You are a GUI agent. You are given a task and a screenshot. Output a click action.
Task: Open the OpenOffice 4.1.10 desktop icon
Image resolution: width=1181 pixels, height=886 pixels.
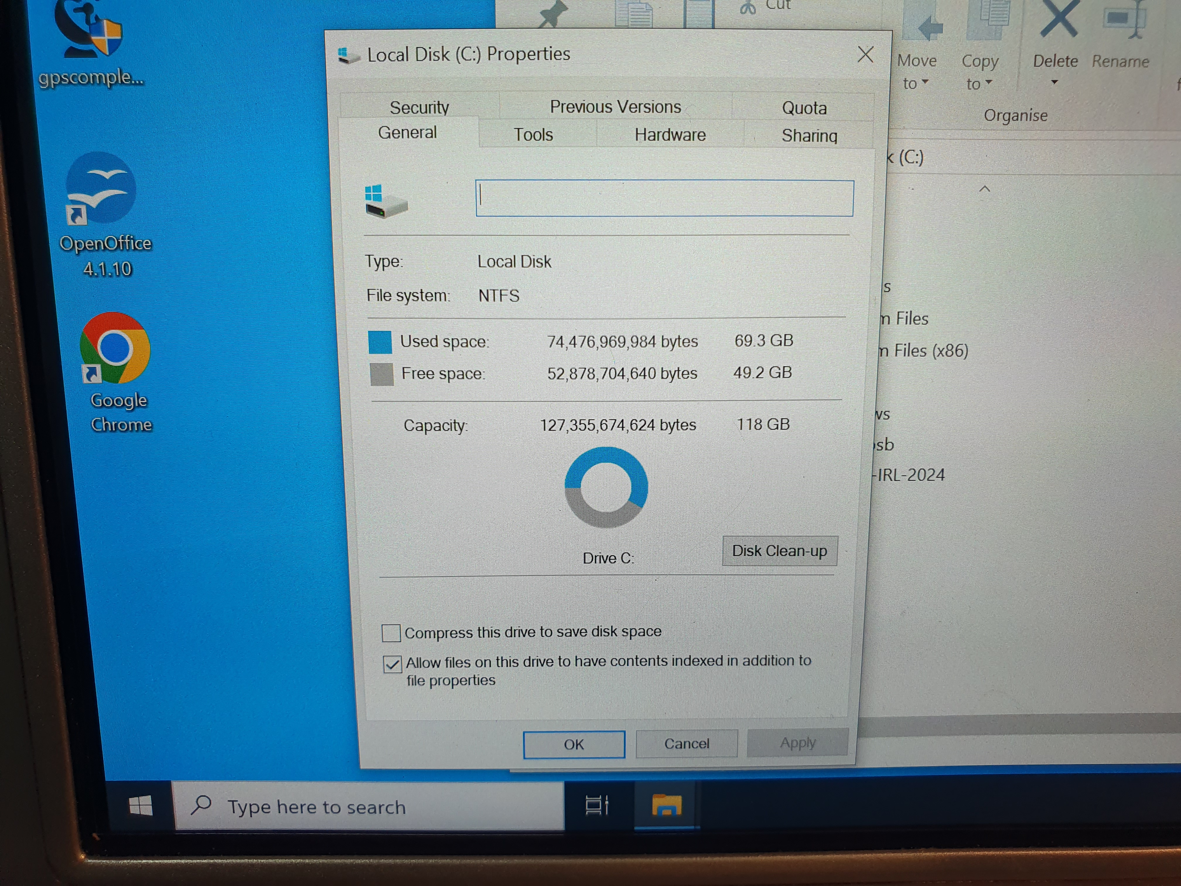tap(104, 215)
